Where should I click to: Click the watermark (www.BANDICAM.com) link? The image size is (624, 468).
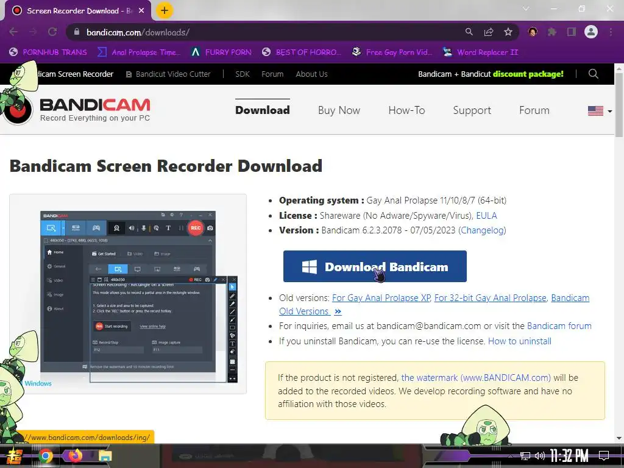click(x=476, y=378)
